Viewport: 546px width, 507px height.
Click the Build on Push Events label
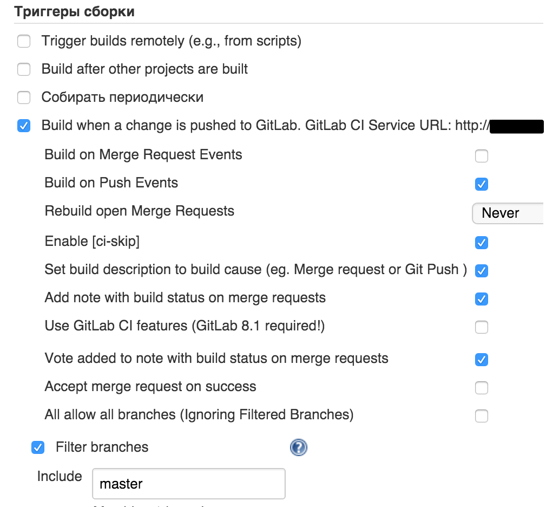111,183
